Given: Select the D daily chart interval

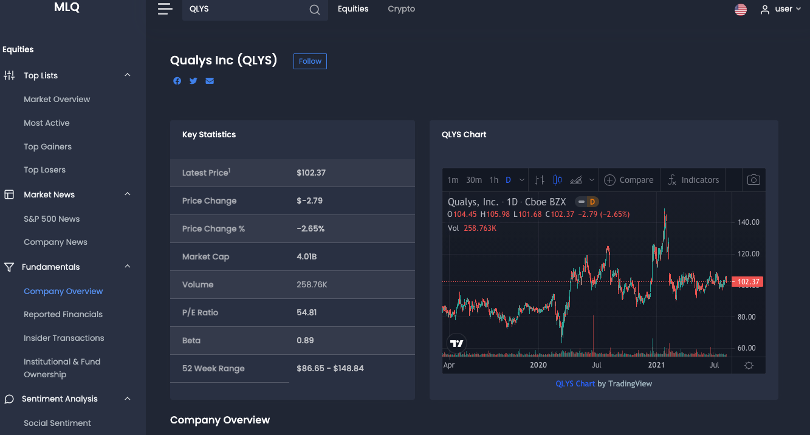Looking at the screenshot, I should tap(508, 180).
